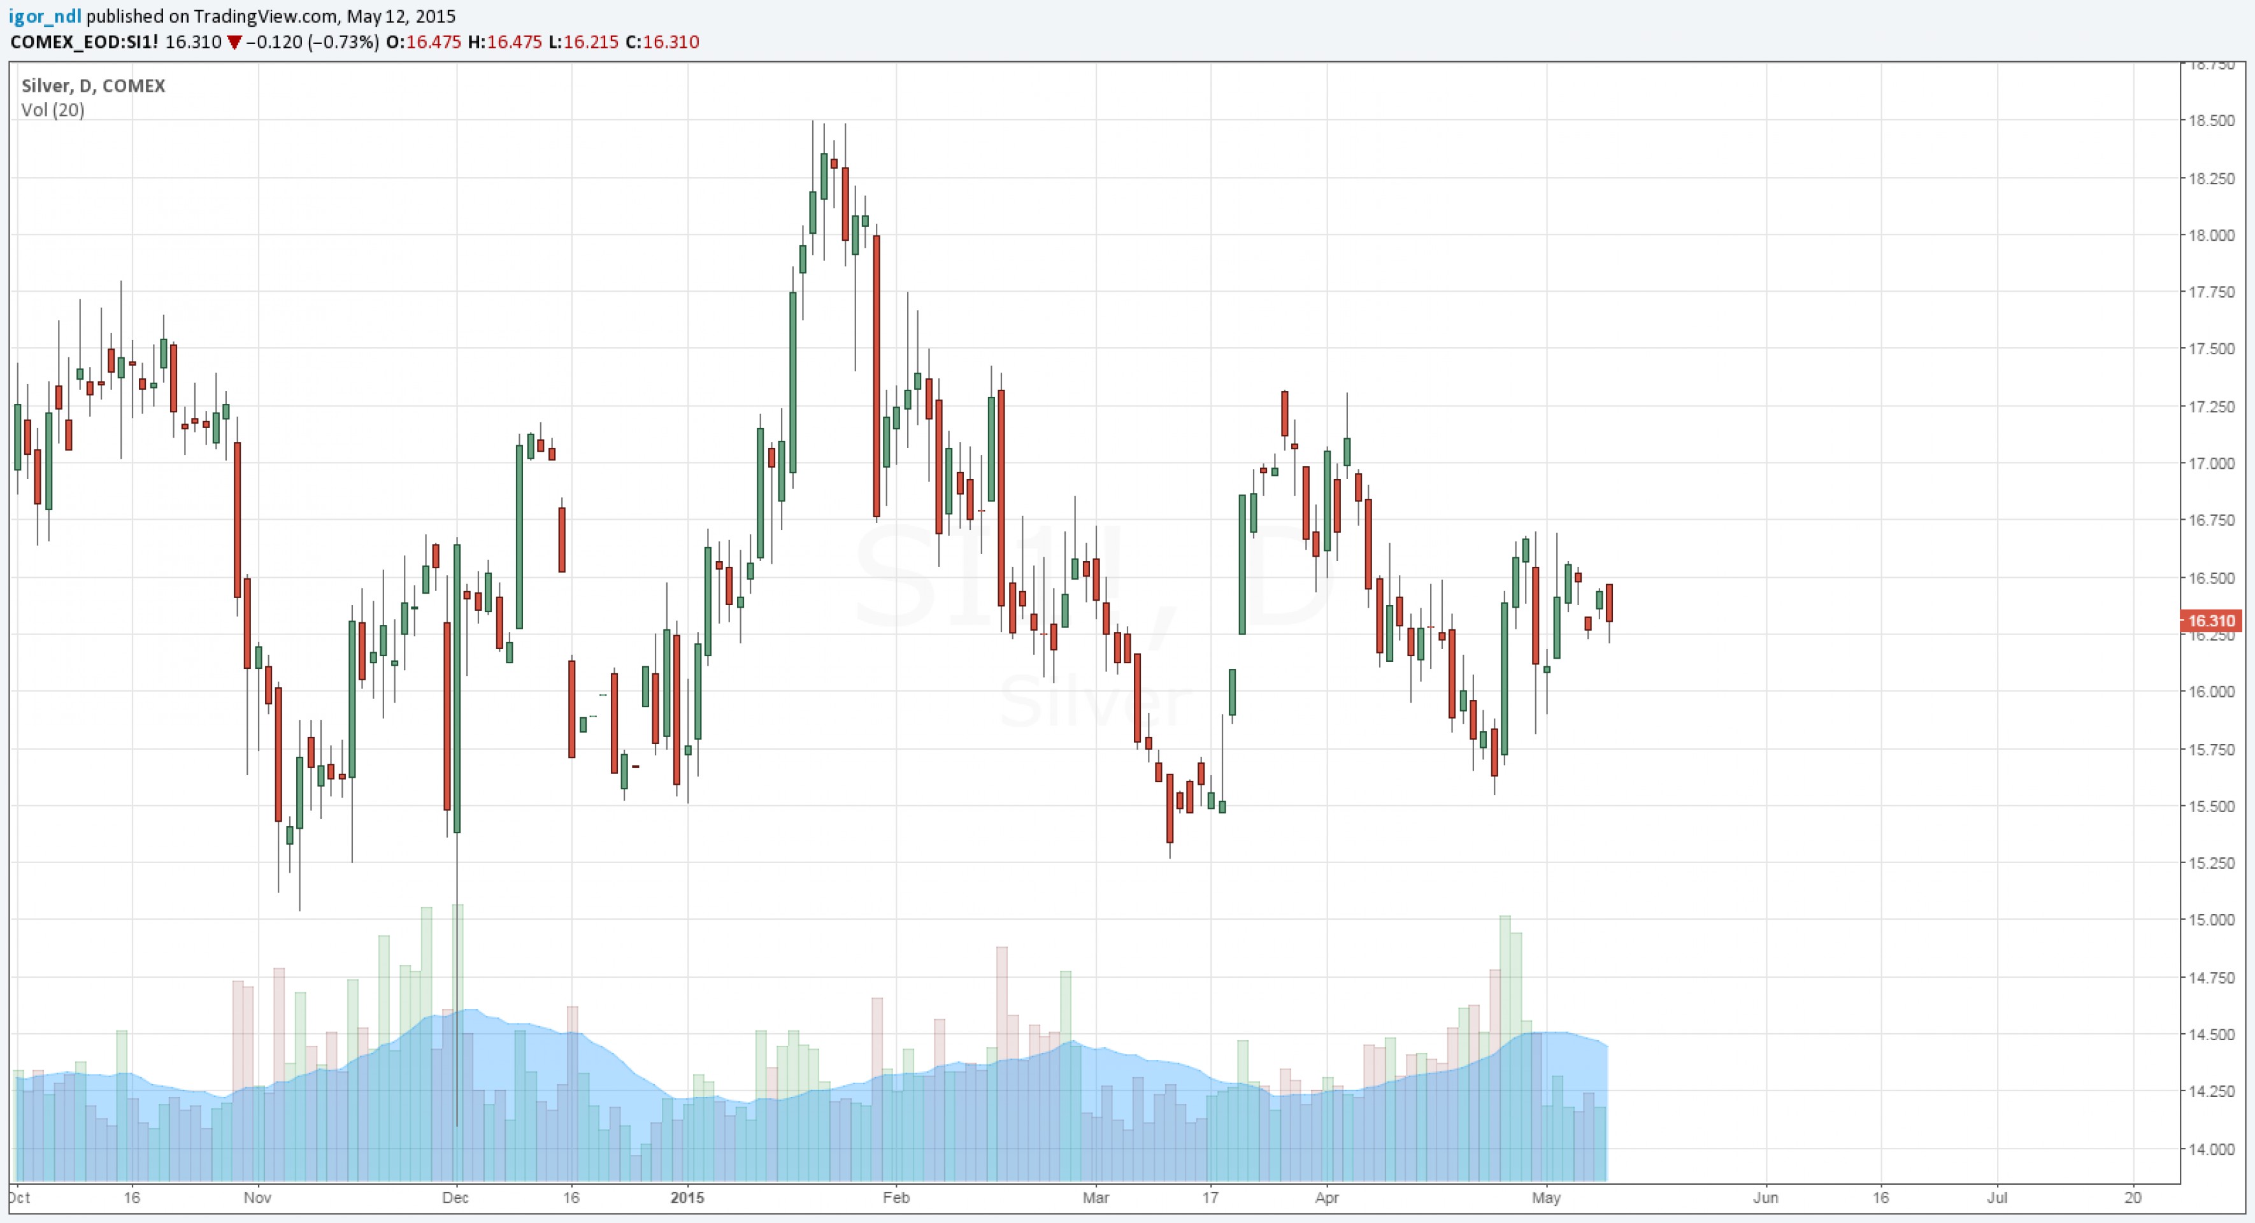Click the Feb label on time axis

(896, 1197)
